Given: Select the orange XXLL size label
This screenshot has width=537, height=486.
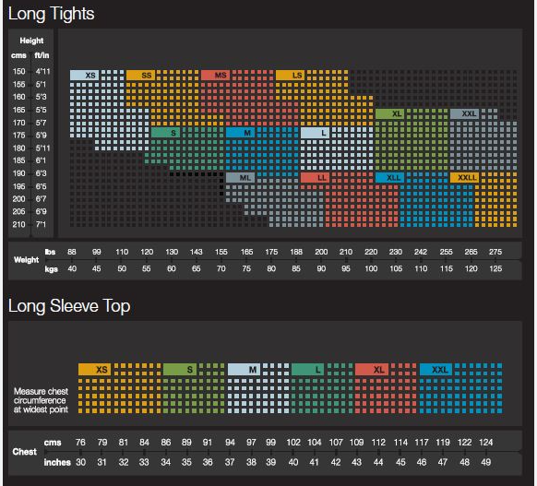Looking at the screenshot, I should click(x=464, y=177).
